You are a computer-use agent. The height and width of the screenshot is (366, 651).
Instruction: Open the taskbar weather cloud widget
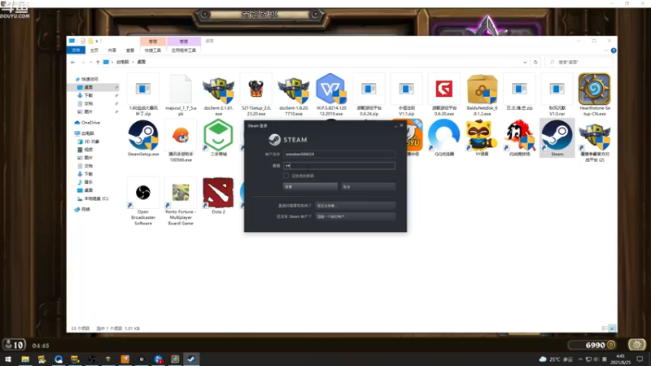(x=543, y=359)
